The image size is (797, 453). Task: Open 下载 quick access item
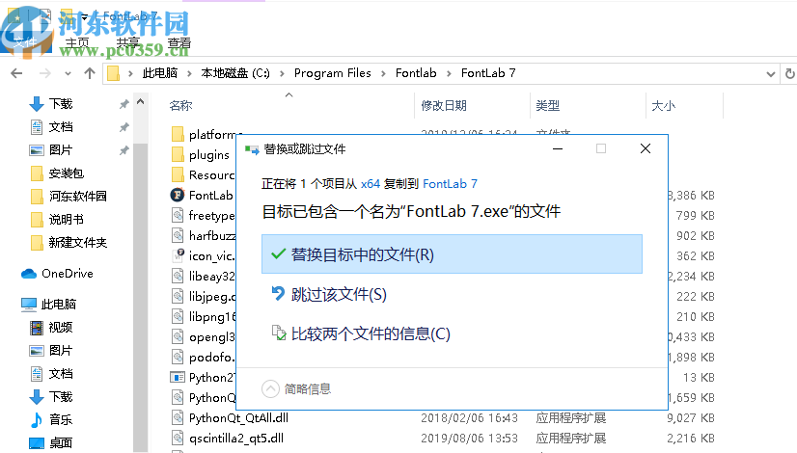(61, 104)
